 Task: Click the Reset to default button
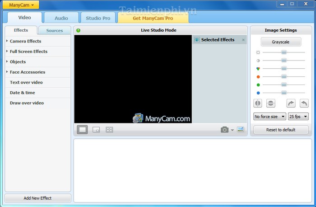280,130
